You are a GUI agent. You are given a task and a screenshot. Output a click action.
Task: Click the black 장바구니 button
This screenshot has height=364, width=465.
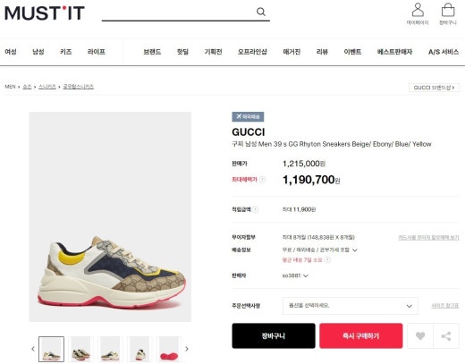[x=274, y=335]
